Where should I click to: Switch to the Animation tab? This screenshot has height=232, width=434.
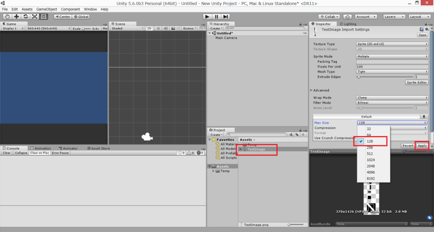tap(41, 148)
